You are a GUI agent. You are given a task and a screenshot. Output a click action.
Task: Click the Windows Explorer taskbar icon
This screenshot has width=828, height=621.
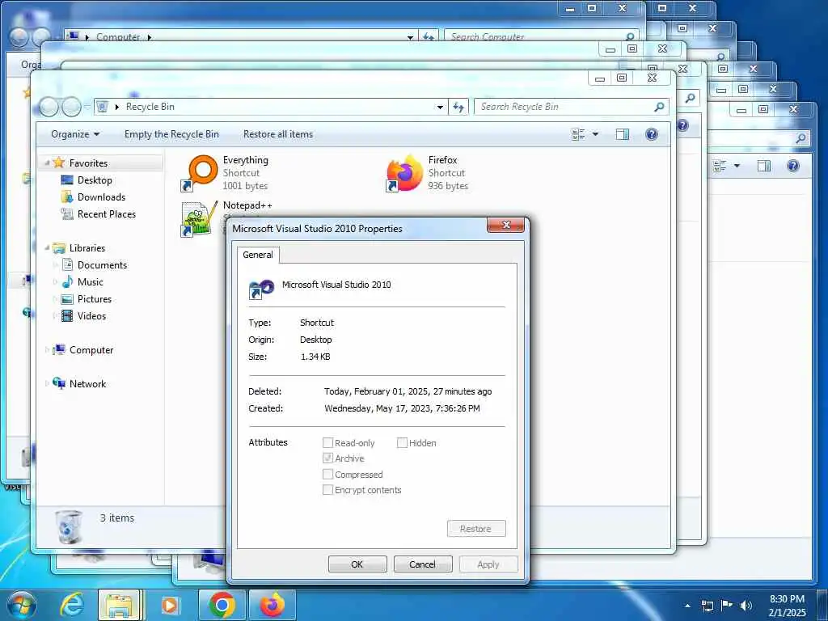pos(120,605)
